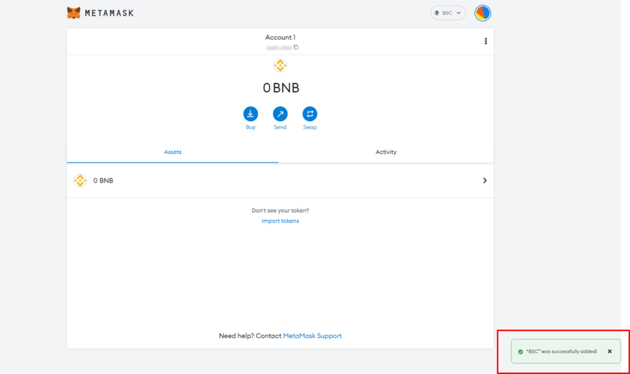Viewport: 630px width, 374px height.
Task: Open the BSC network selector dropdown
Action: (448, 13)
